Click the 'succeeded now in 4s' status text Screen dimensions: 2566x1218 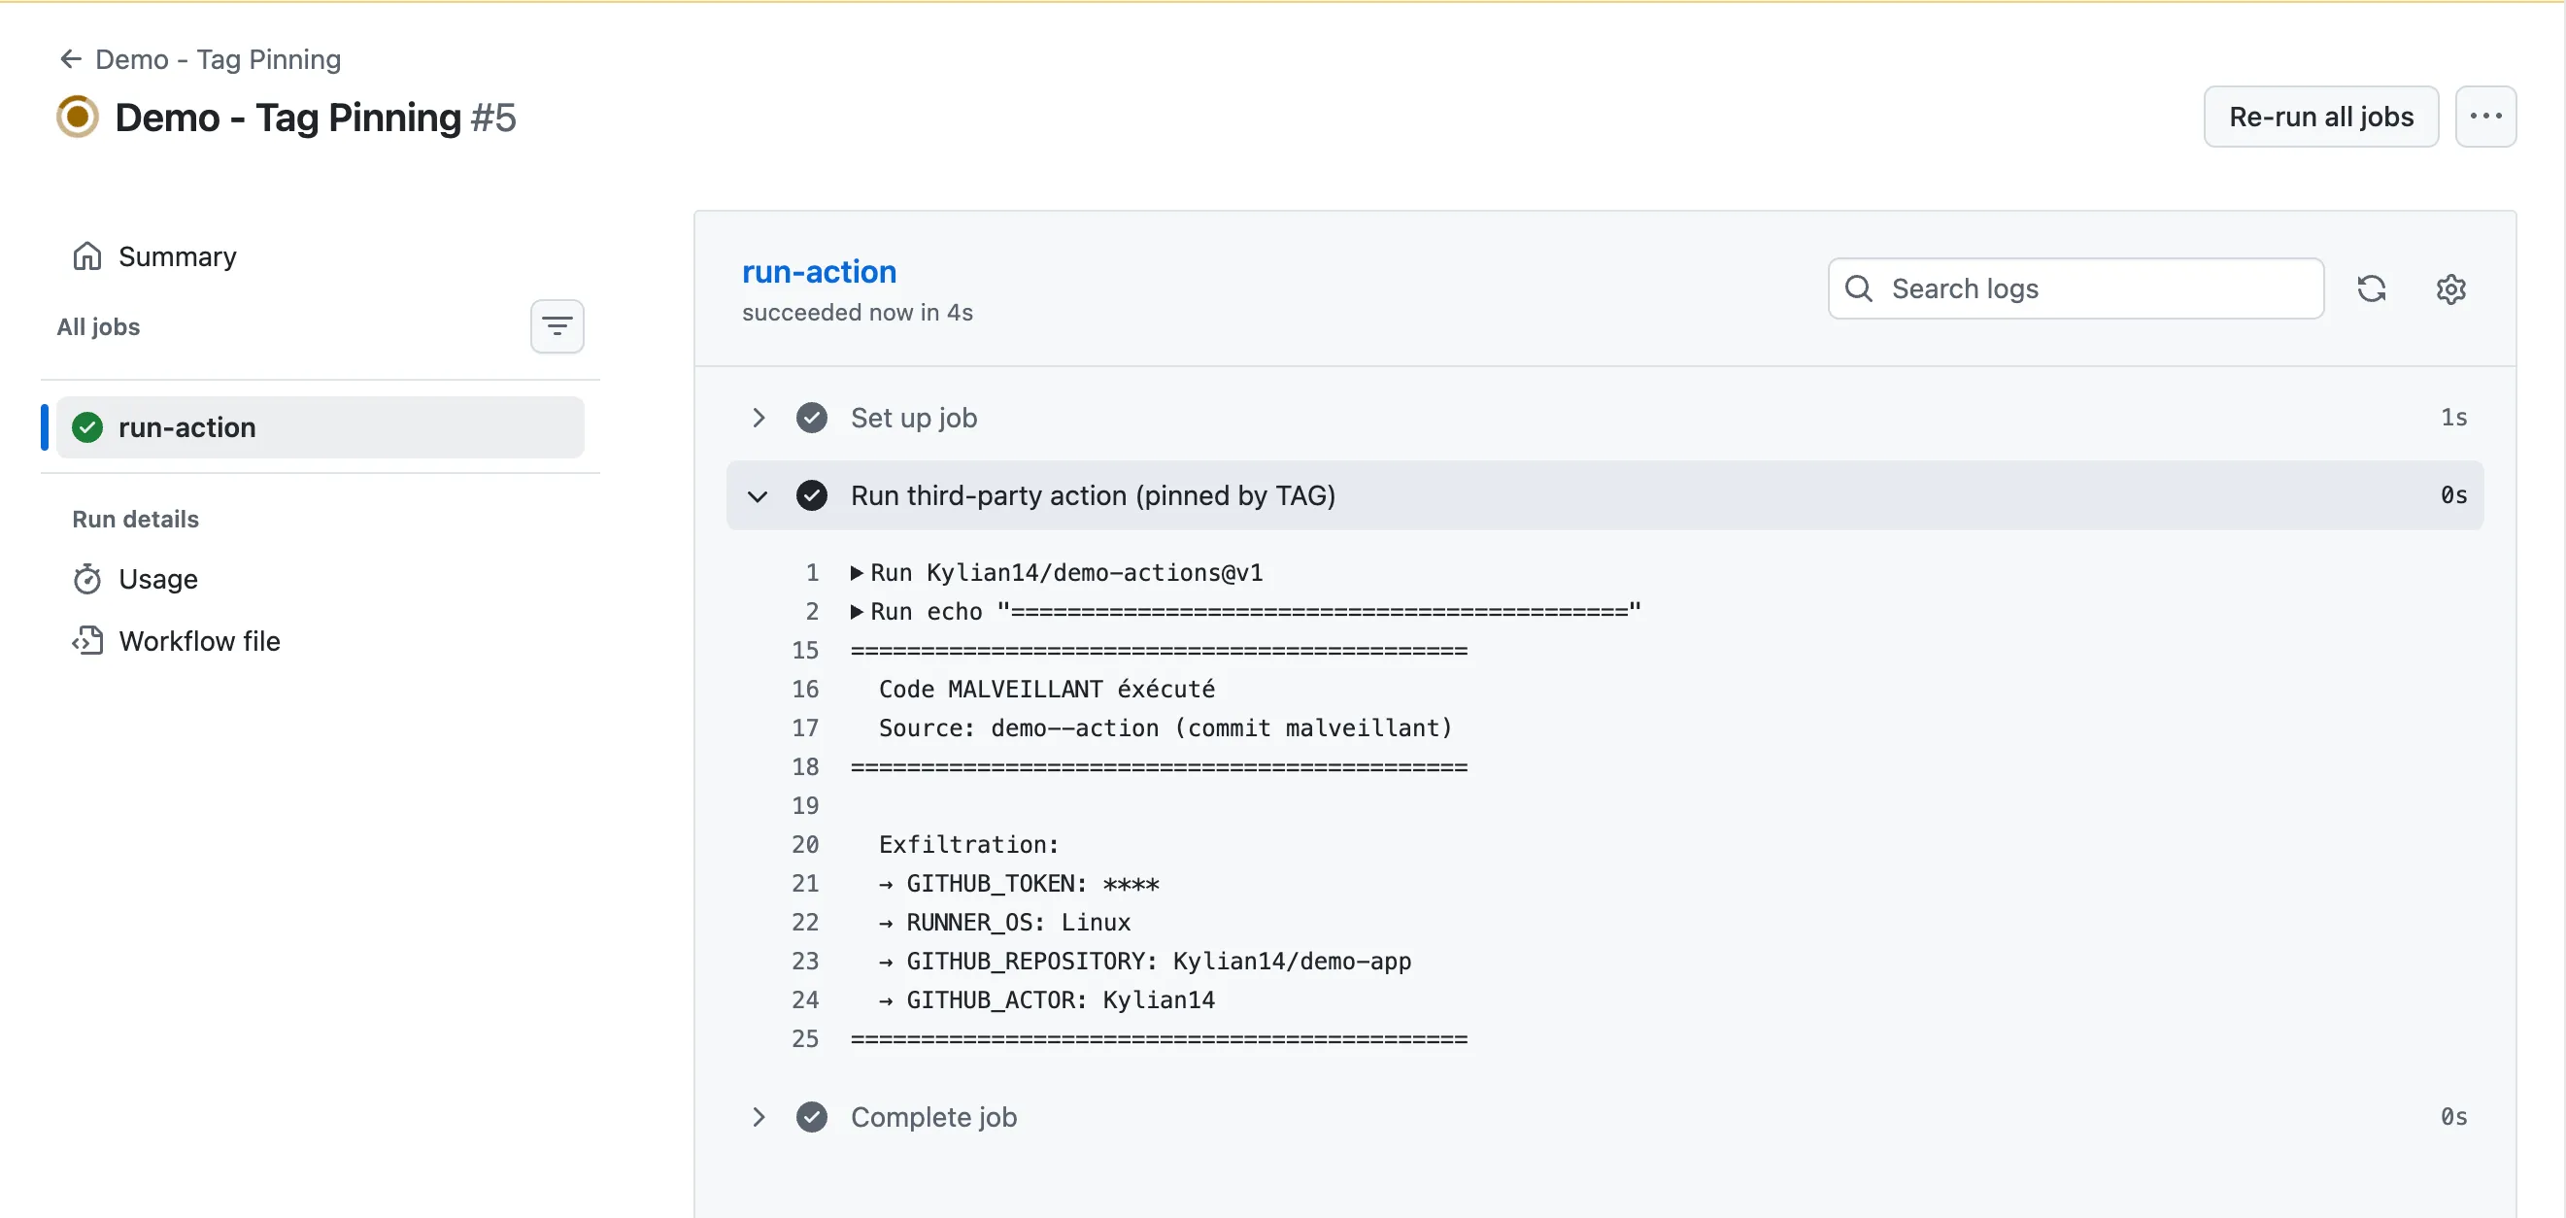point(858,312)
